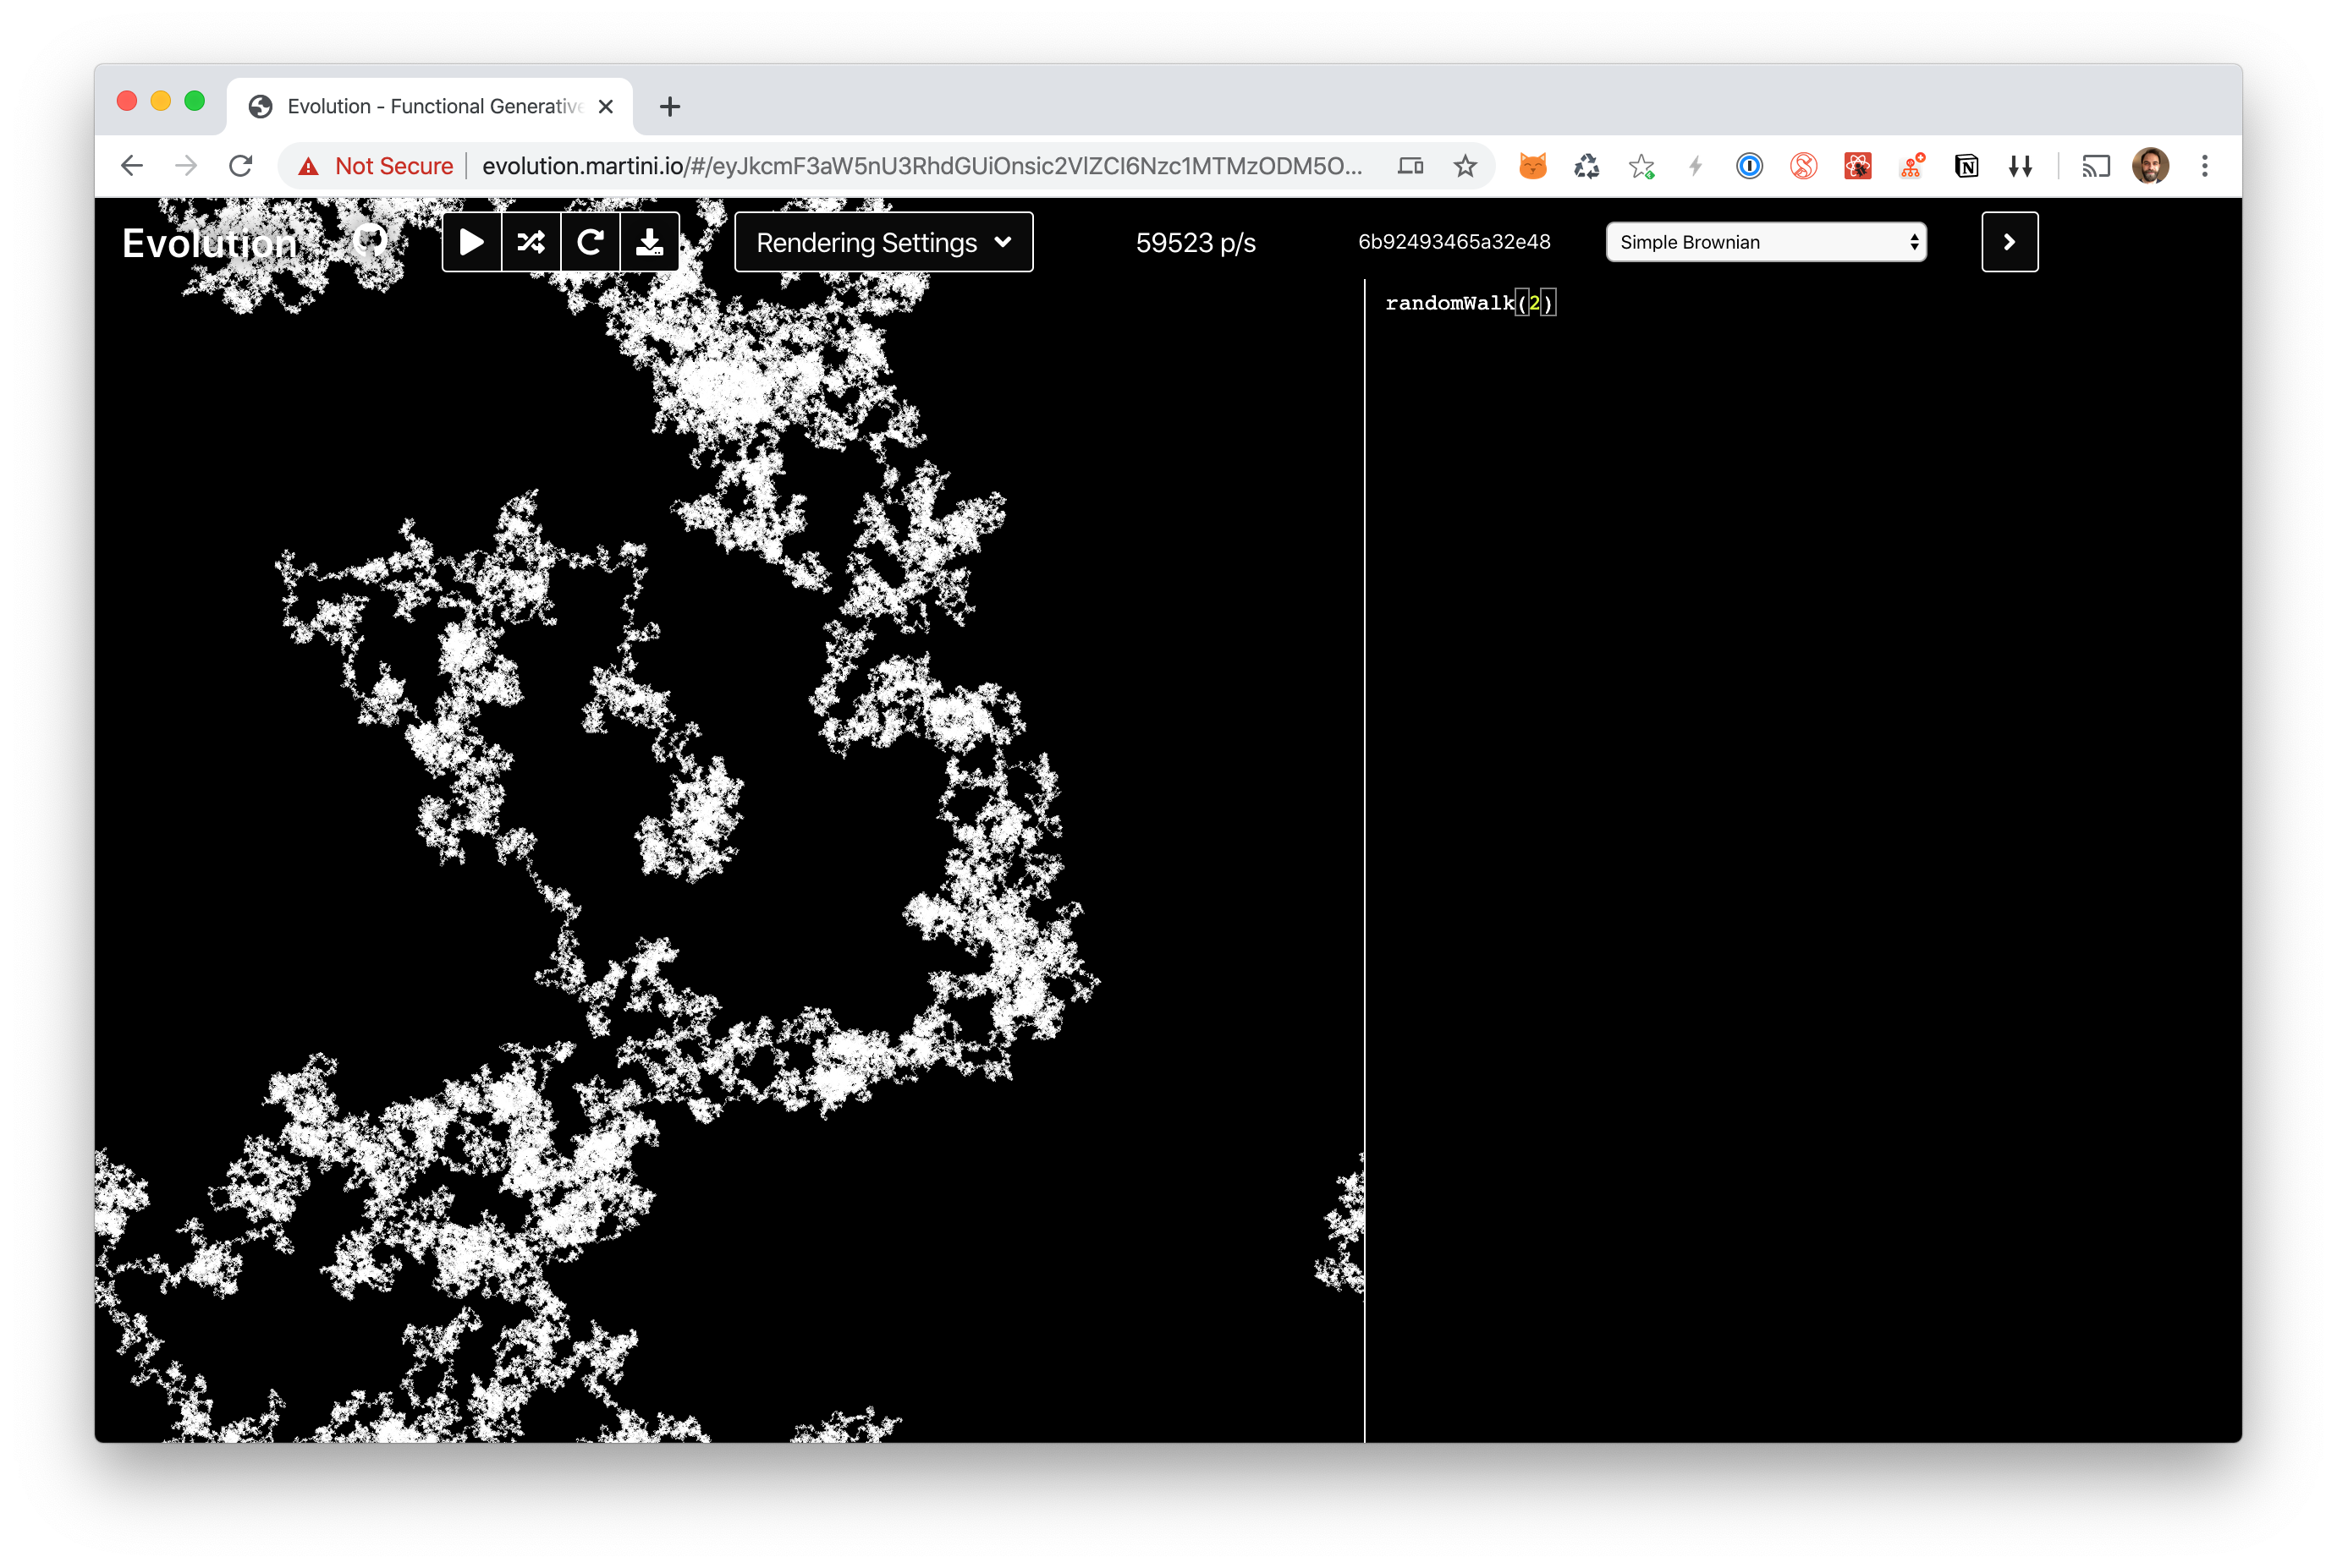
Task: Open the Simple Brownian preset selector
Action: pyautogui.click(x=1766, y=242)
